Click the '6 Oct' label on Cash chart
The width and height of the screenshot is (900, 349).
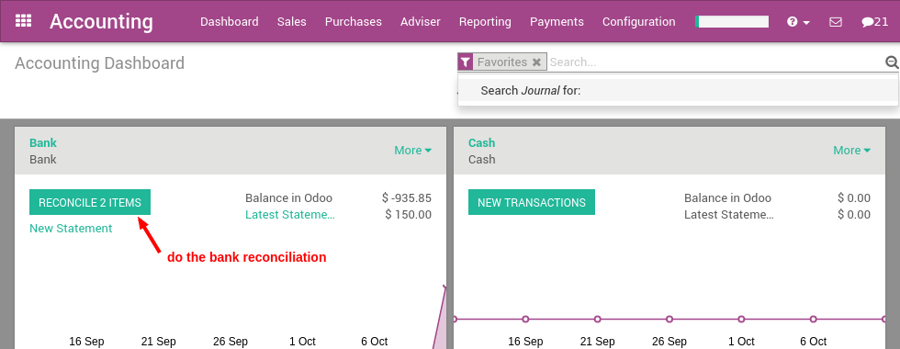tap(814, 341)
